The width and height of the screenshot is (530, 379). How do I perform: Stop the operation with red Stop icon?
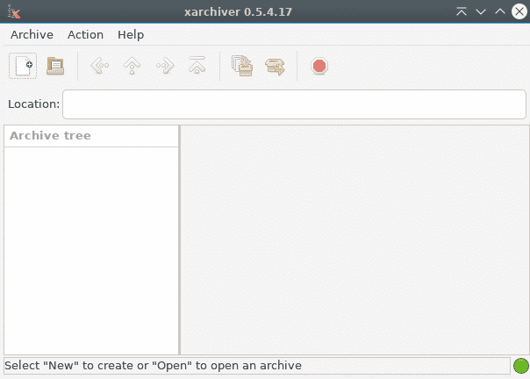[x=319, y=66]
